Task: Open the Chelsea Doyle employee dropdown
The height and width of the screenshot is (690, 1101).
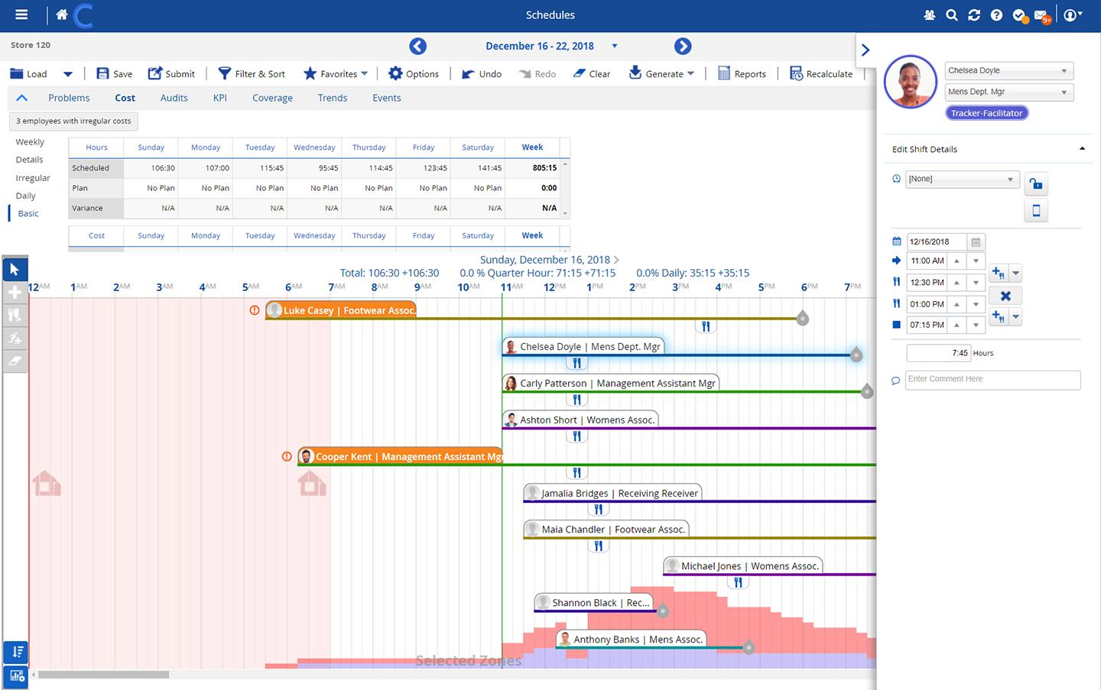Action: pyautogui.click(x=1008, y=71)
